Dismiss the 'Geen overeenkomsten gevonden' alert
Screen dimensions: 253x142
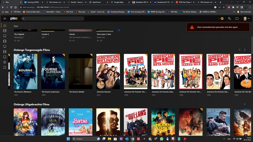pyautogui.click(x=218, y=27)
